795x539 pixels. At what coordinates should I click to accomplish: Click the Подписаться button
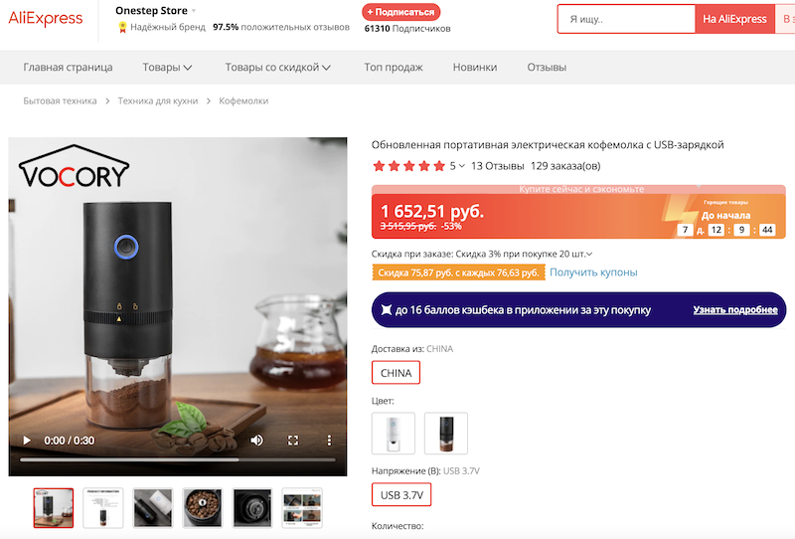[401, 12]
